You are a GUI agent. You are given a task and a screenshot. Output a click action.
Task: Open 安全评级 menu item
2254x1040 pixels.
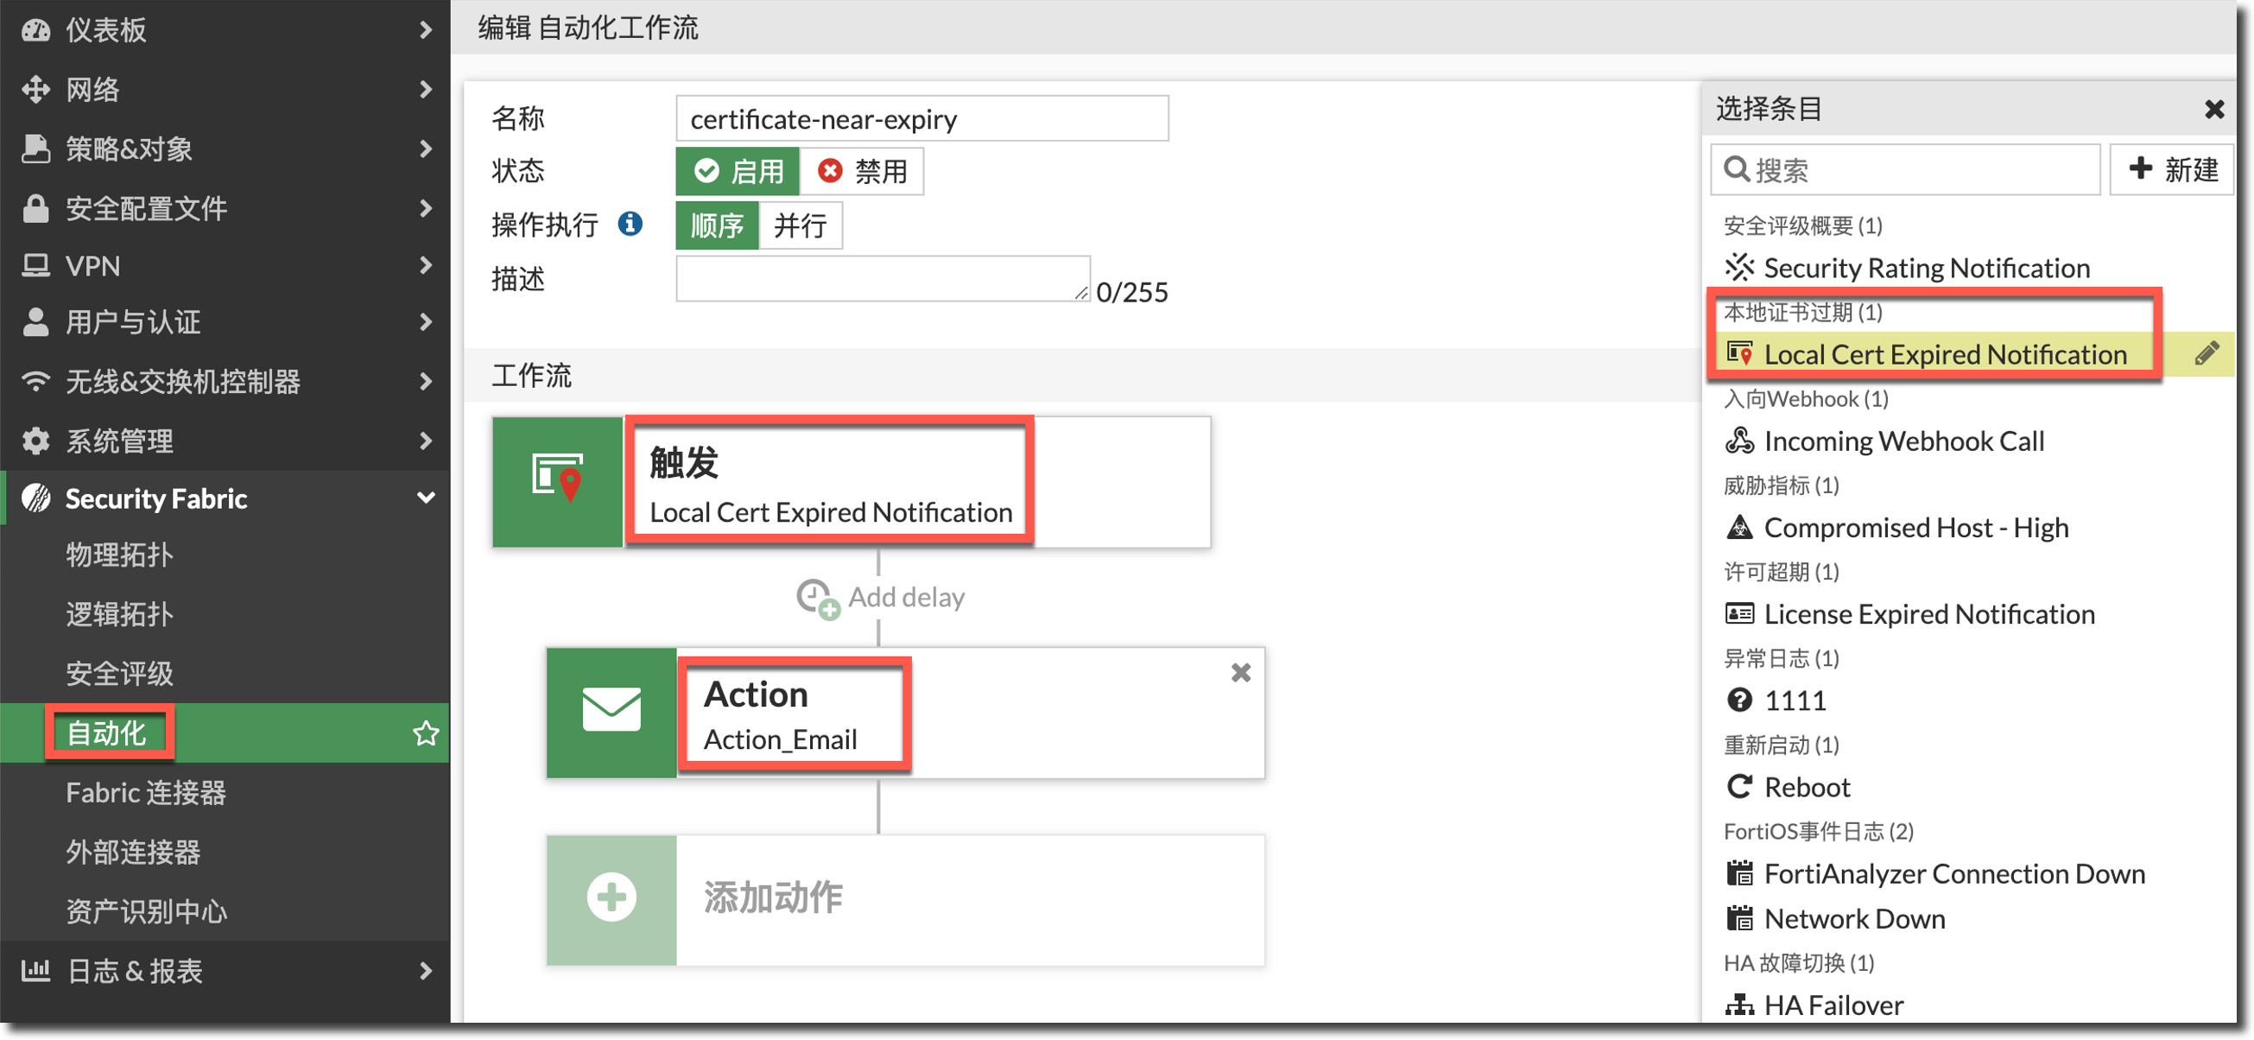pos(119,673)
